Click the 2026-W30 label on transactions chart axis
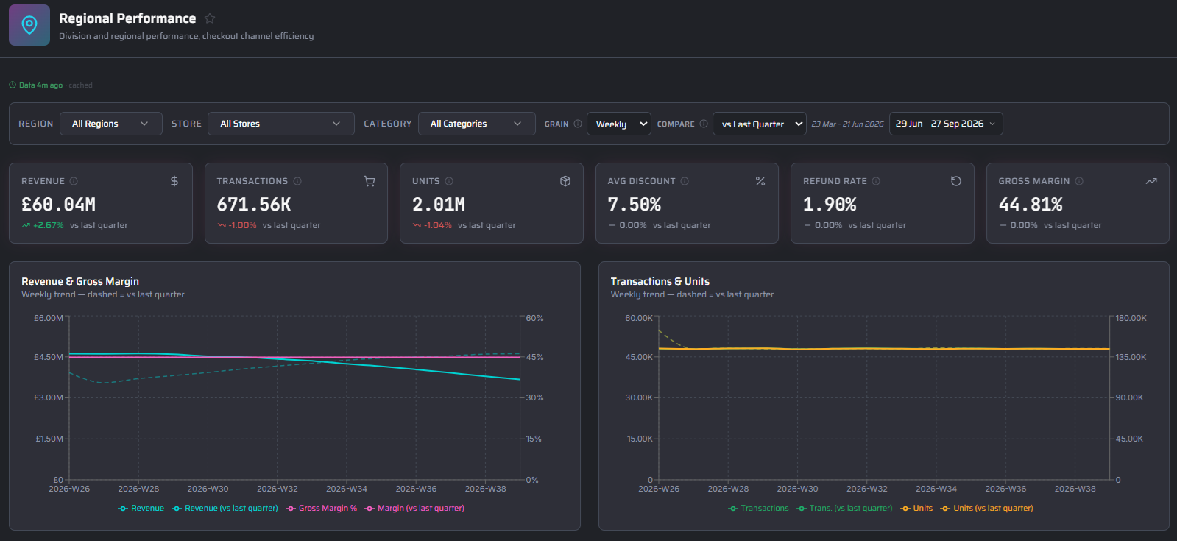This screenshot has width=1177, height=541. point(797,489)
